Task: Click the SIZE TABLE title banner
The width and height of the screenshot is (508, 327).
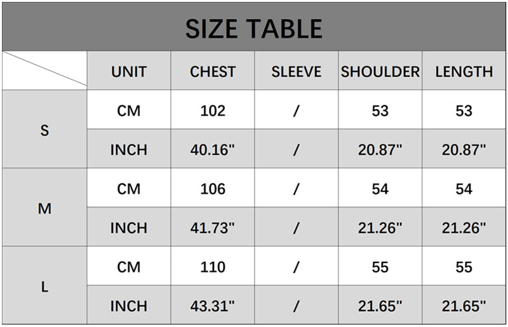Action: [x=254, y=29]
